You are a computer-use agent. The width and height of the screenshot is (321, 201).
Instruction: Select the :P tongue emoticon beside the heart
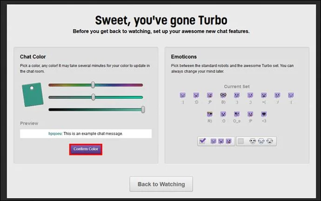coord(250,114)
